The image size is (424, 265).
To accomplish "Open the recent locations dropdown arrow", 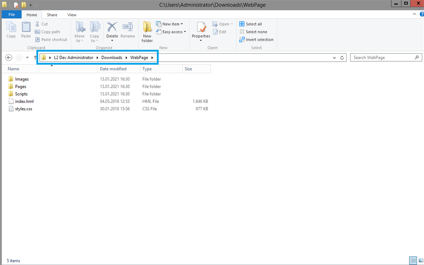I will pos(27,58).
